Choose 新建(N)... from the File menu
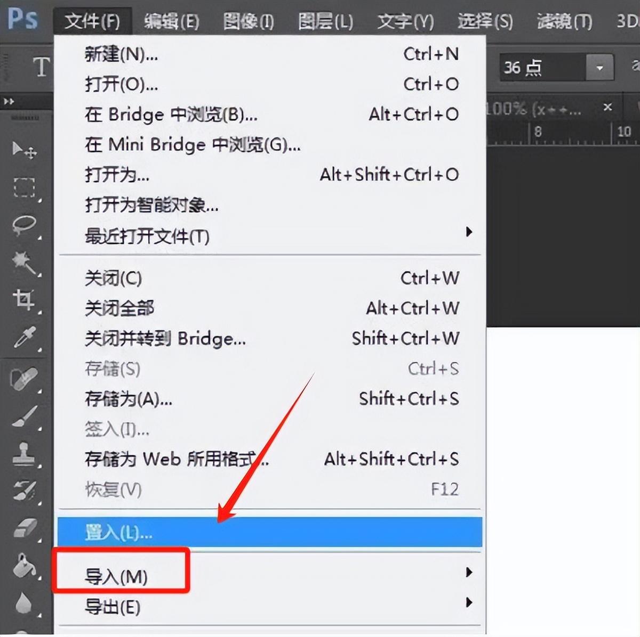Viewport: 640px width, 637px height. [x=271, y=54]
